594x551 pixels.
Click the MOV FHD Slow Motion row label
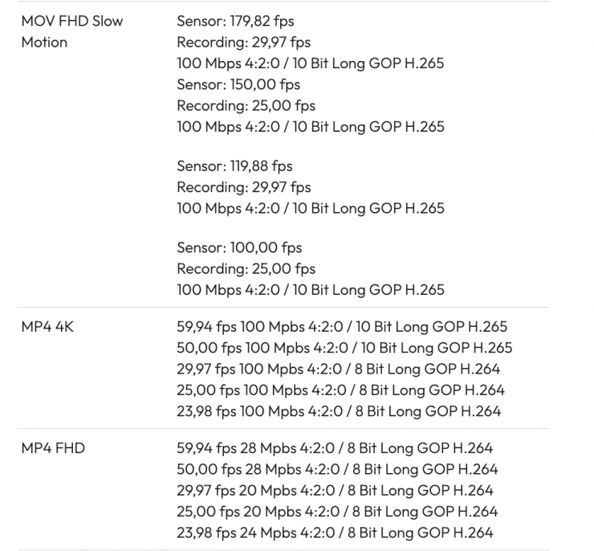(x=72, y=31)
